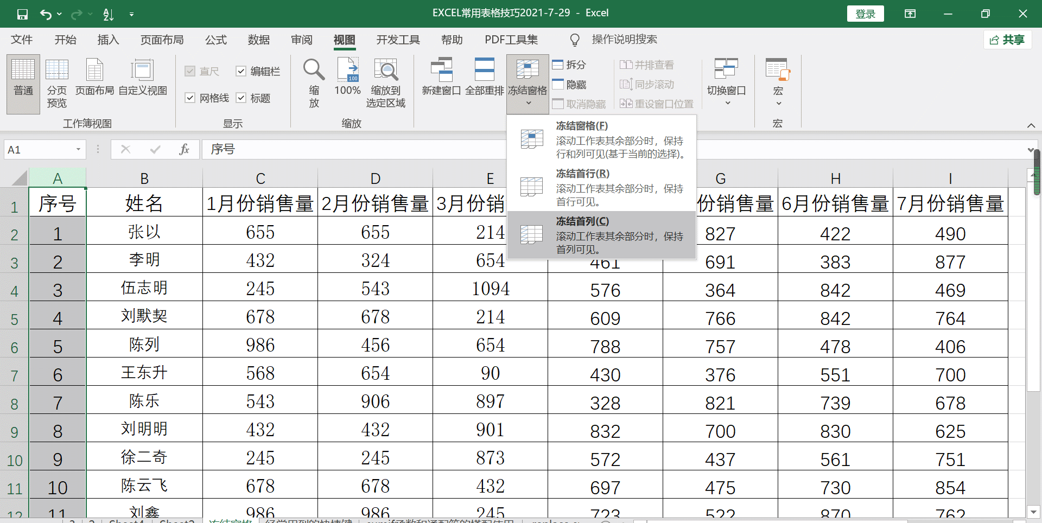Click 新建窗口 new window icon
1042x523 pixels.
click(x=441, y=78)
